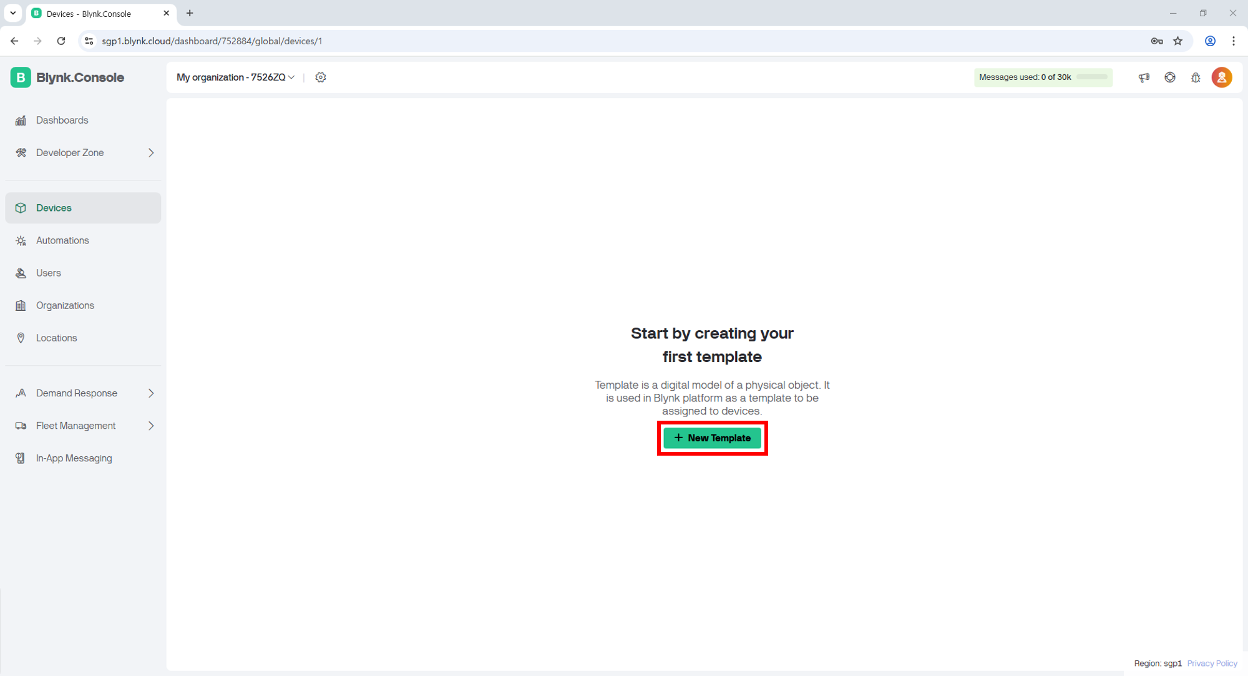This screenshot has height=676, width=1248.
Task: Click the Automations icon in sidebar
Action: (21, 240)
